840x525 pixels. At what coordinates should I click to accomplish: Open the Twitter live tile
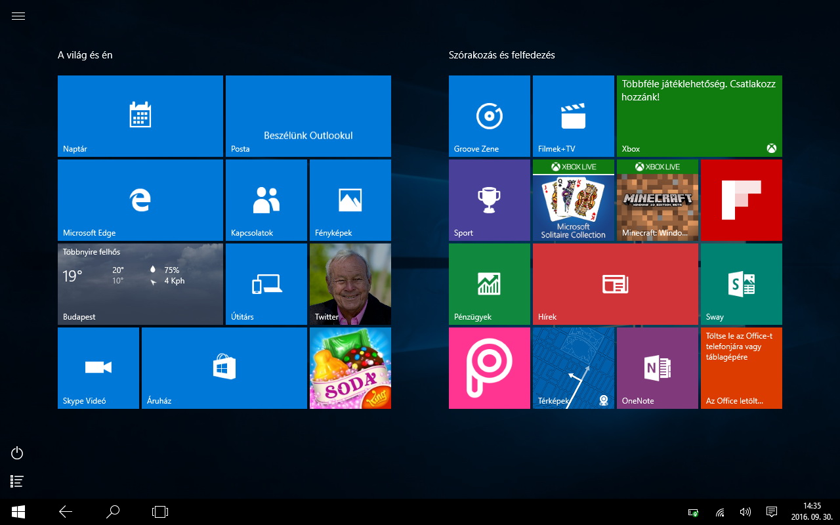pos(350,284)
